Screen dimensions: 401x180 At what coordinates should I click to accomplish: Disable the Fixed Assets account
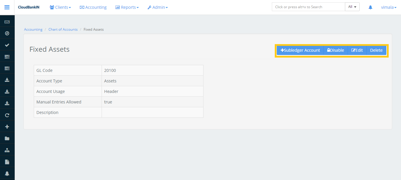[x=335, y=50]
